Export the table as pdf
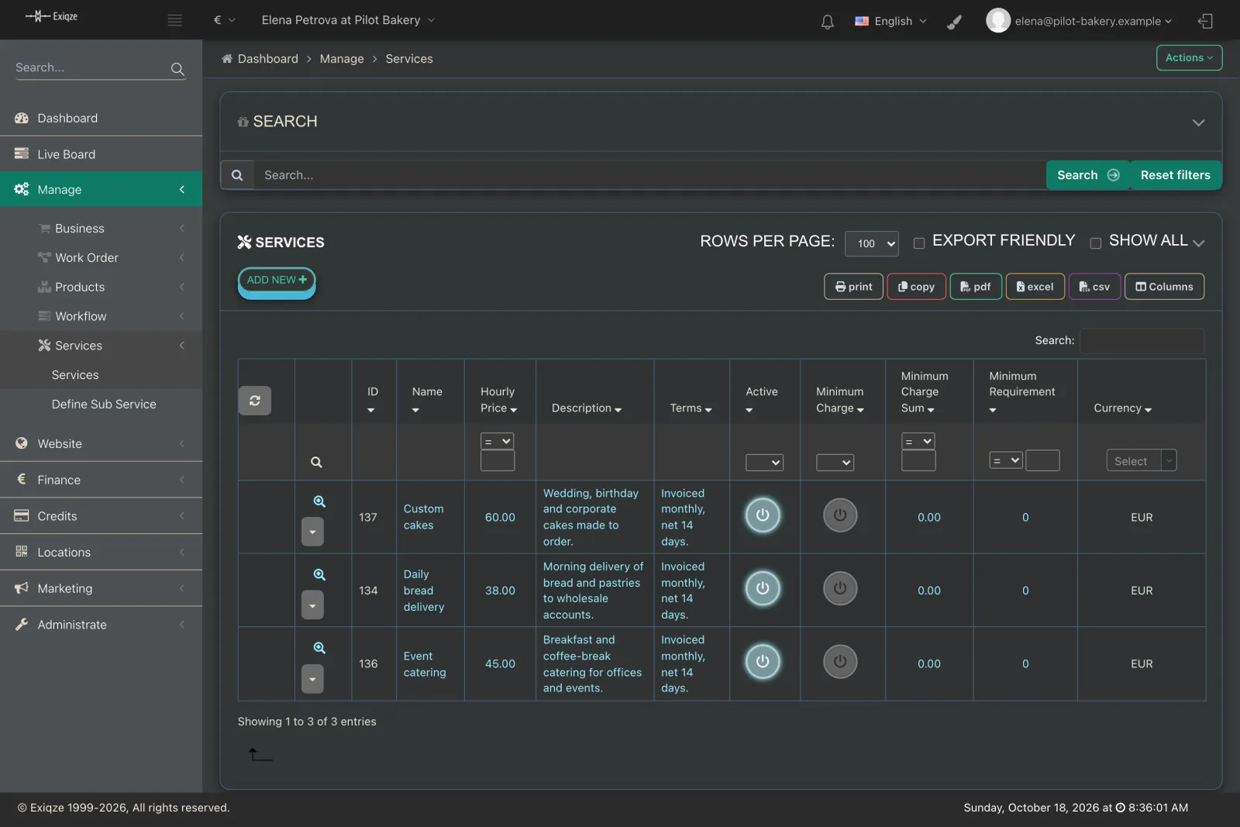1240x827 pixels. tap(976, 287)
